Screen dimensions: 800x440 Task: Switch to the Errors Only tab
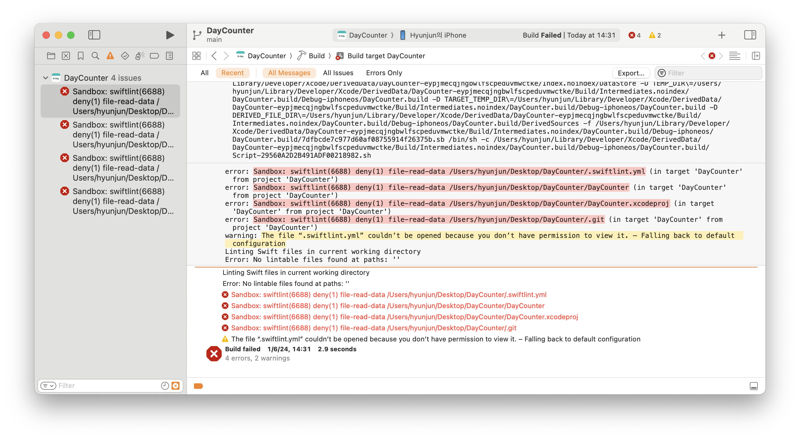click(x=384, y=73)
